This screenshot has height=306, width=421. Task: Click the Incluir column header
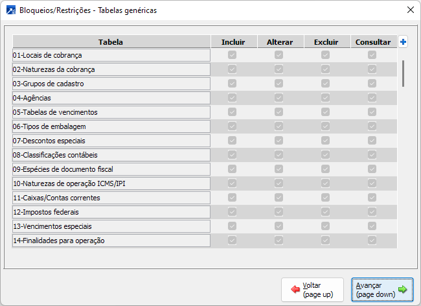233,42
